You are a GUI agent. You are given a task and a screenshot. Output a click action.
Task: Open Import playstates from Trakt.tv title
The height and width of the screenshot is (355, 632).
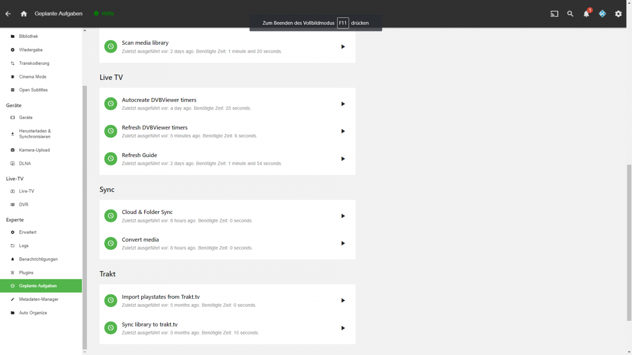tap(161, 297)
